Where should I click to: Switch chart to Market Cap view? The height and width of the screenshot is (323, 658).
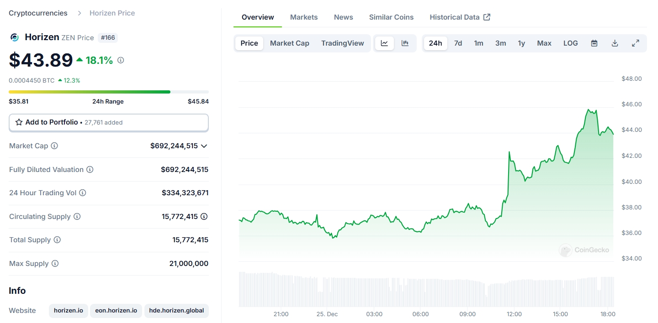click(x=289, y=43)
